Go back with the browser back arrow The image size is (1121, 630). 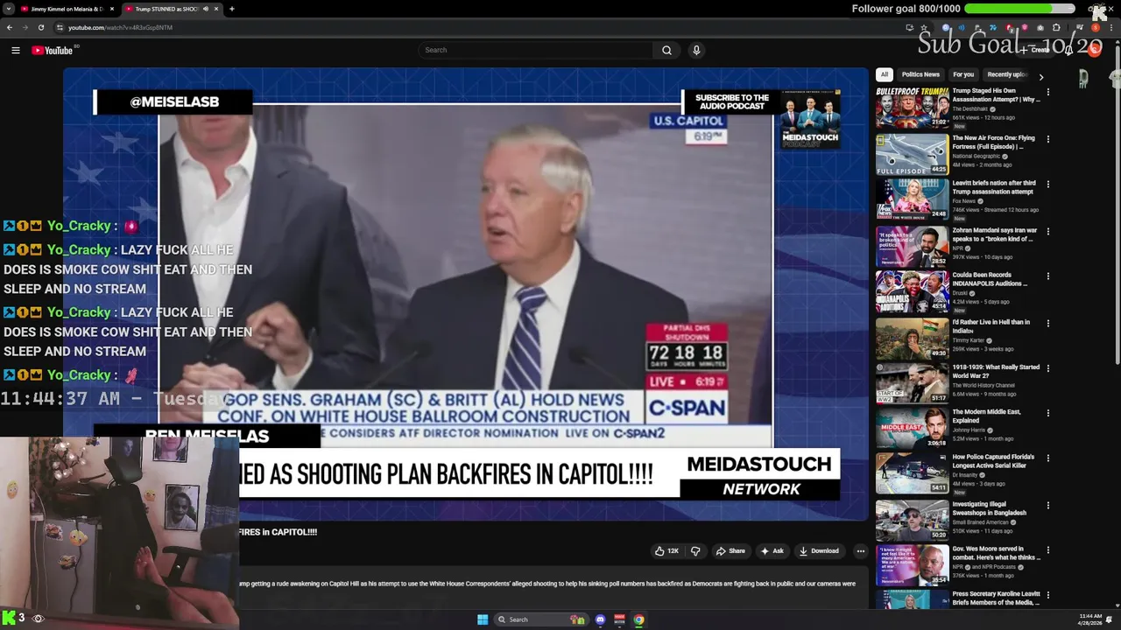[x=10, y=27]
